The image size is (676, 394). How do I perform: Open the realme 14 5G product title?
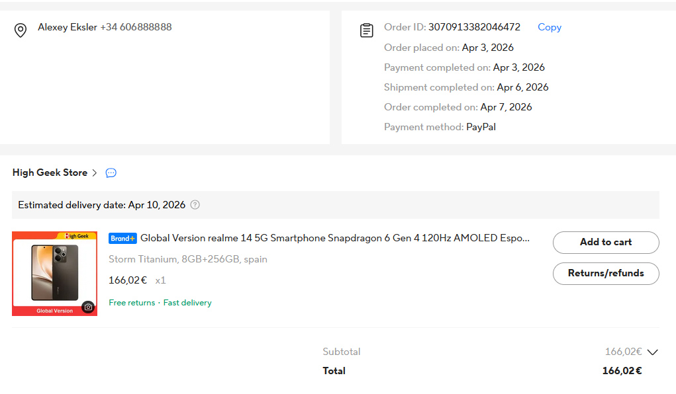coord(335,238)
